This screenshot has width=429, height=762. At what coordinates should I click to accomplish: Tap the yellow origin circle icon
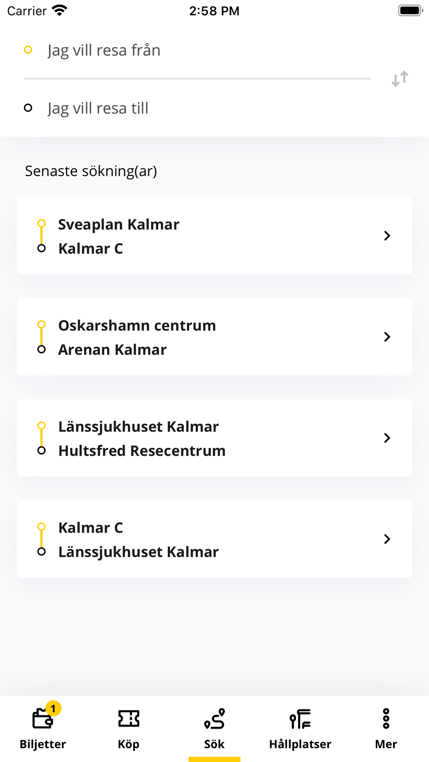pyautogui.click(x=28, y=50)
